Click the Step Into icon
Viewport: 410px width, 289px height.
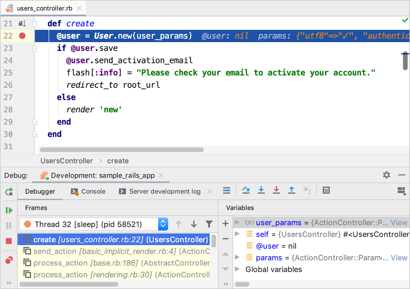pyautogui.click(x=261, y=190)
